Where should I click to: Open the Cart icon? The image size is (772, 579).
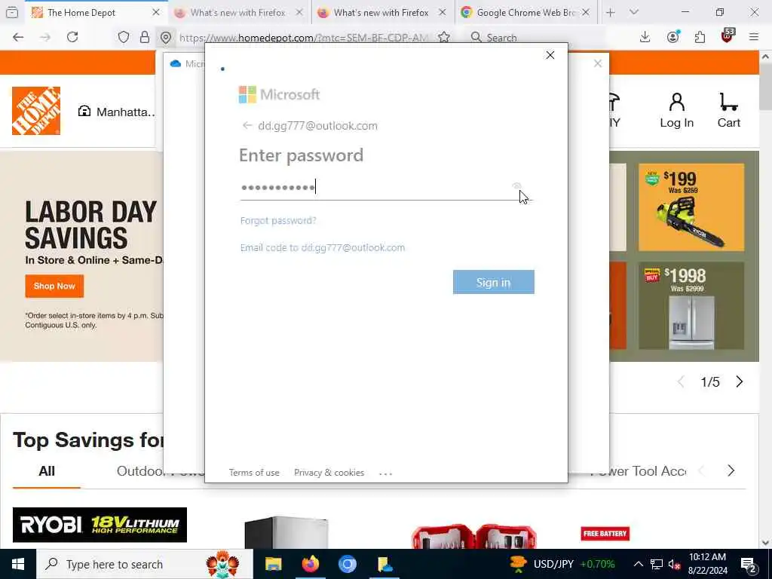pos(729,111)
